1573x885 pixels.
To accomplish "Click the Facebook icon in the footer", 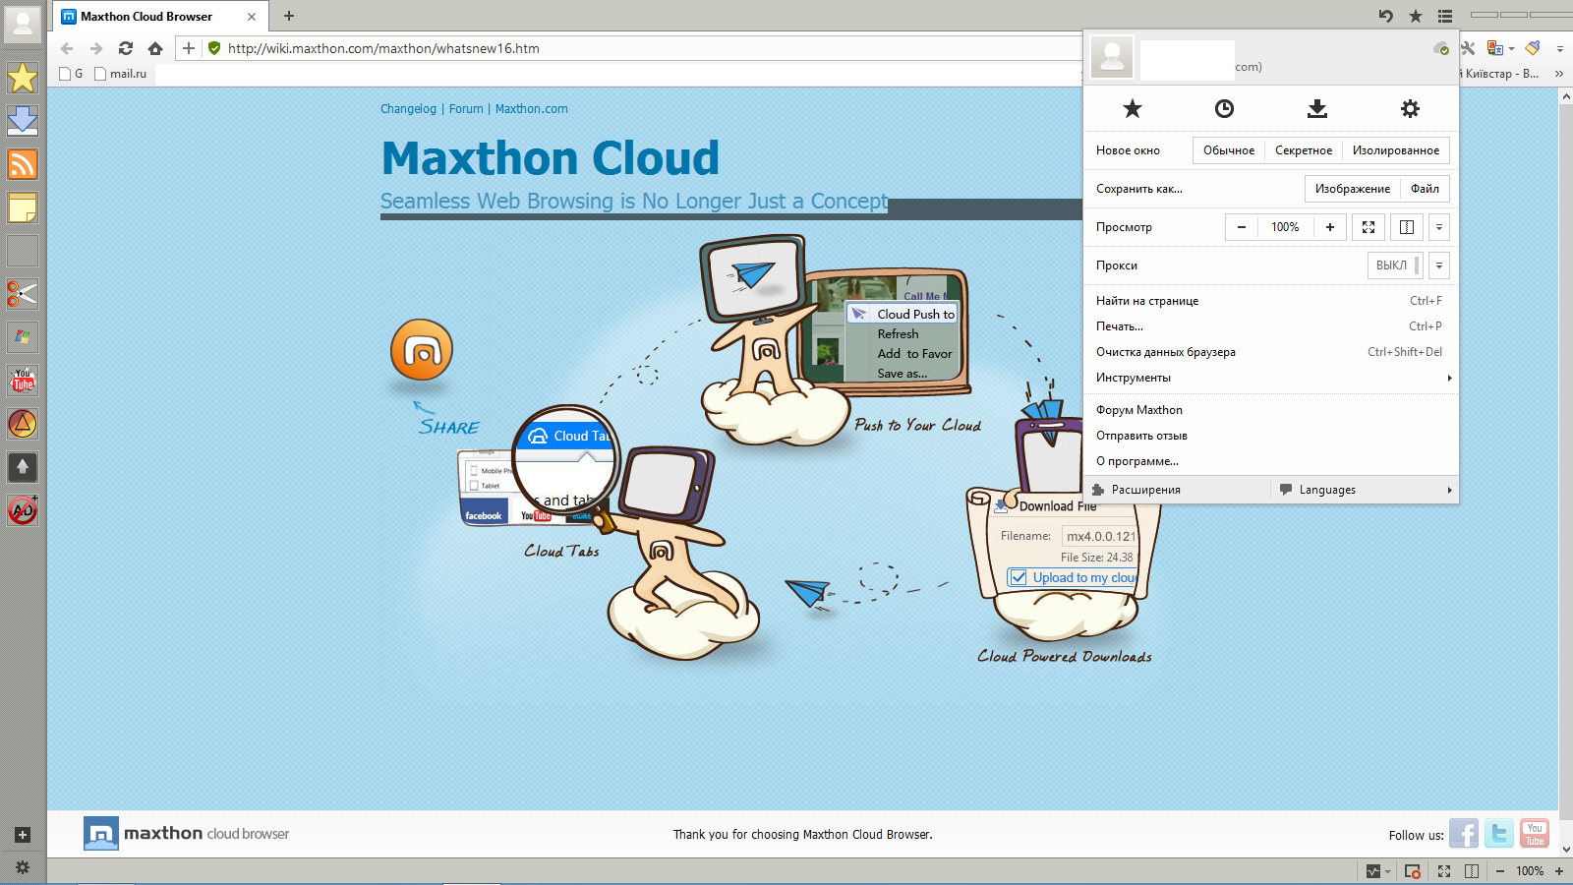I will (x=1463, y=834).
